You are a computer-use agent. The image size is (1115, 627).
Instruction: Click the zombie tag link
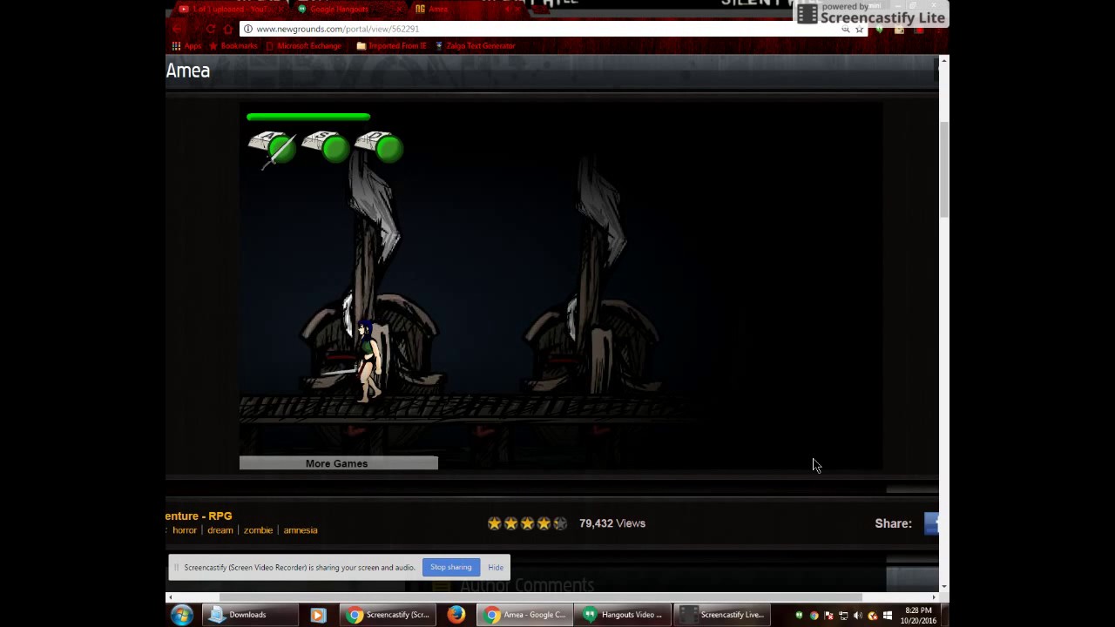(x=258, y=529)
